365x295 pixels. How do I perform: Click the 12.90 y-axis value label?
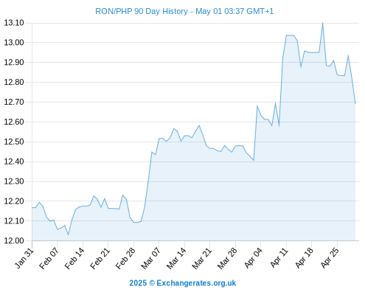(14, 62)
